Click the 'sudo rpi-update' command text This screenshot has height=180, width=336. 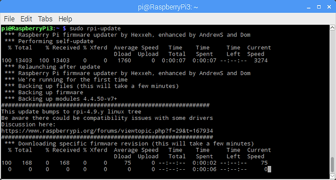[95, 28]
